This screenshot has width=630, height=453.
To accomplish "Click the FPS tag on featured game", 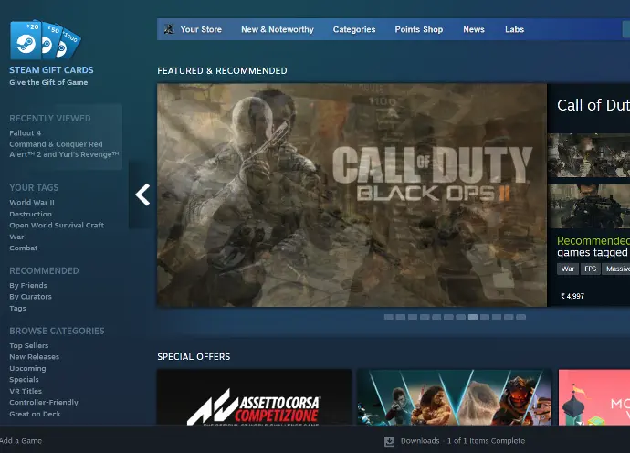I will pos(591,269).
